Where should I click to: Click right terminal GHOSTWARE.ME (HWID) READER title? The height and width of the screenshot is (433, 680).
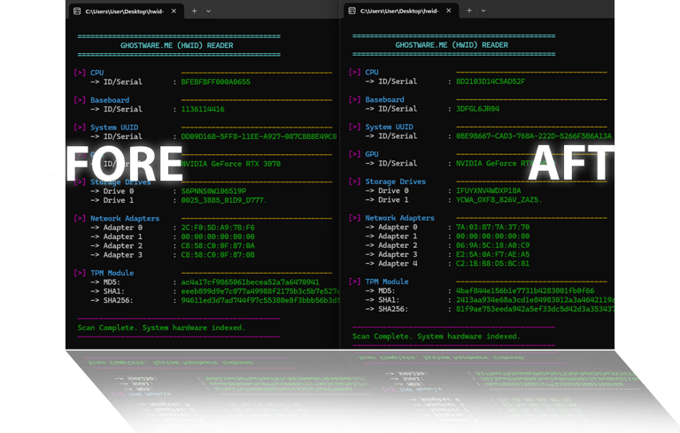[452, 45]
